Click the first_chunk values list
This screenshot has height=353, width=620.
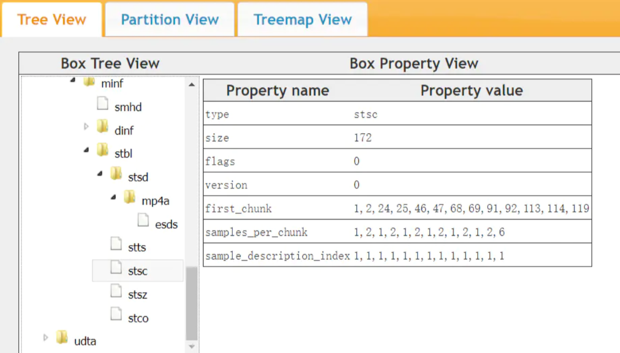point(471,208)
